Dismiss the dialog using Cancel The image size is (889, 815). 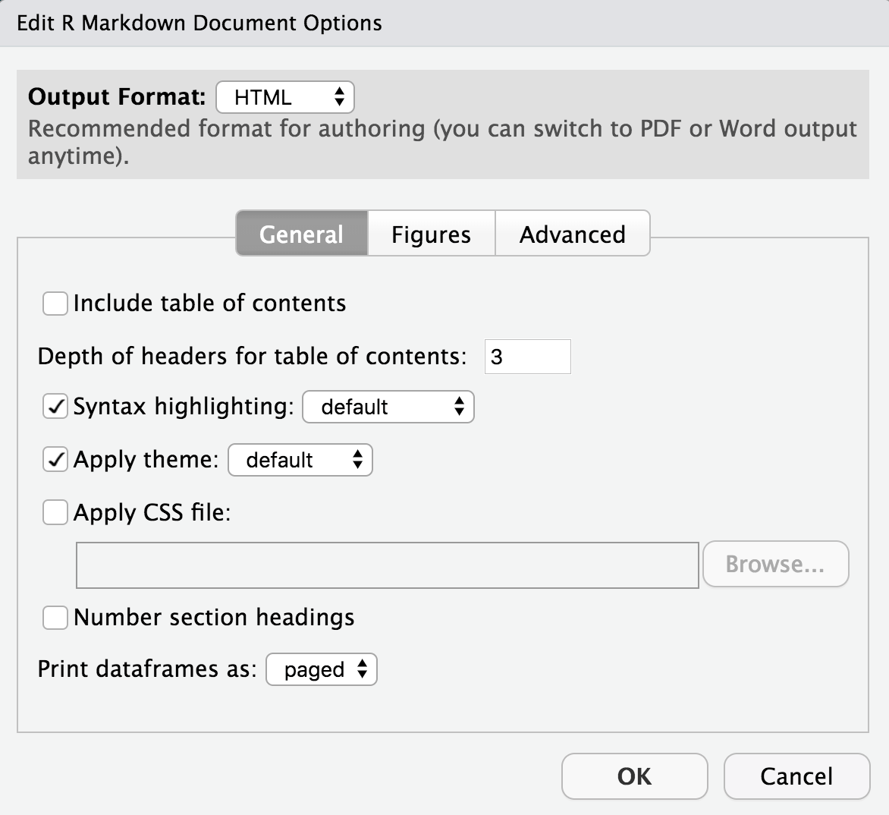(x=796, y=776)
